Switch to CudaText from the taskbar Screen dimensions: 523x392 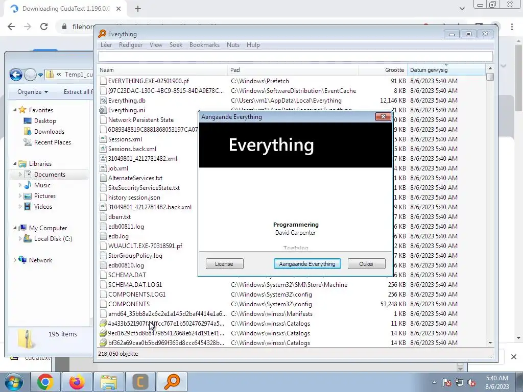tap(140, 382)
